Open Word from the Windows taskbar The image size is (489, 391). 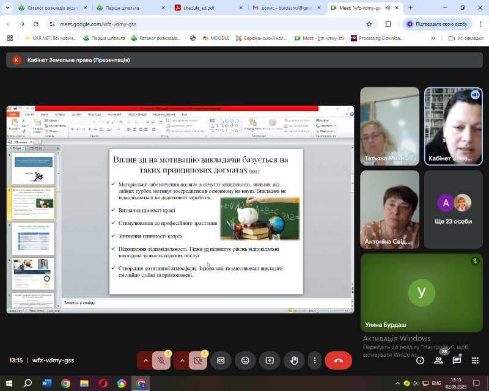coord(47,383)
